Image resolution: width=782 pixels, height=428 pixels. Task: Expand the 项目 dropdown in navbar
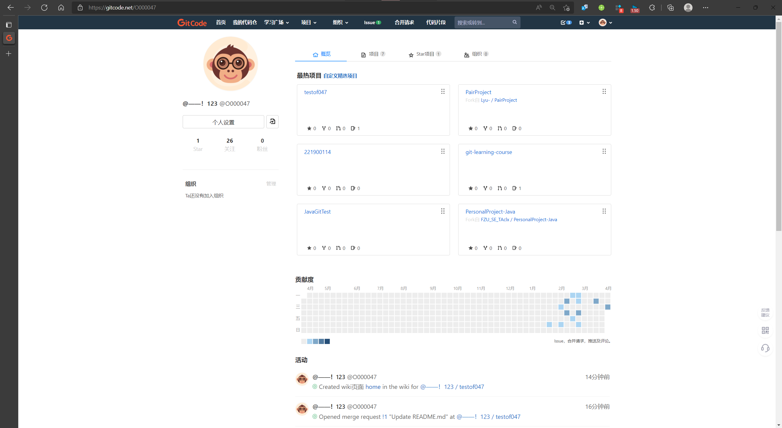pyautogui.click(x=309, y=23)
